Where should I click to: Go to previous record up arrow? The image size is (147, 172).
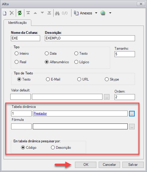pyautogui.click(x=35, y=13)
